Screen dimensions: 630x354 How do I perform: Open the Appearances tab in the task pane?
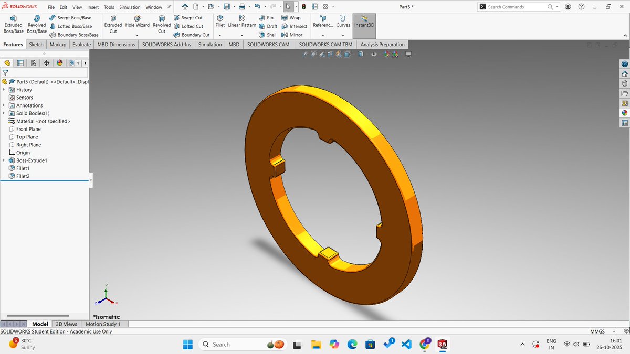[624, 113]
